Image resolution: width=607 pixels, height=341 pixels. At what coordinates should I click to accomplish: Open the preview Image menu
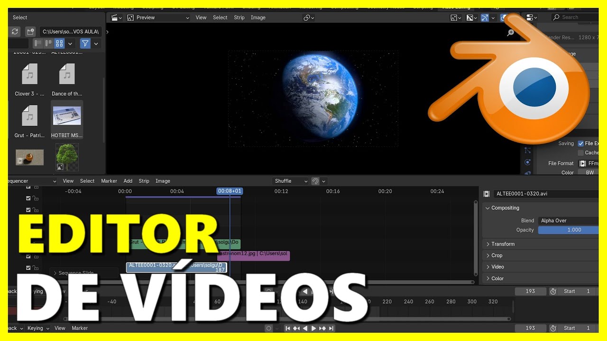(x=258, y=18)
